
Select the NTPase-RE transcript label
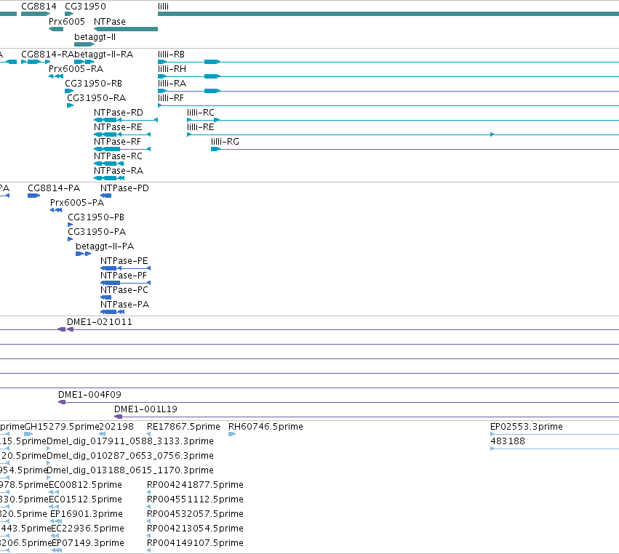point(118,127)
